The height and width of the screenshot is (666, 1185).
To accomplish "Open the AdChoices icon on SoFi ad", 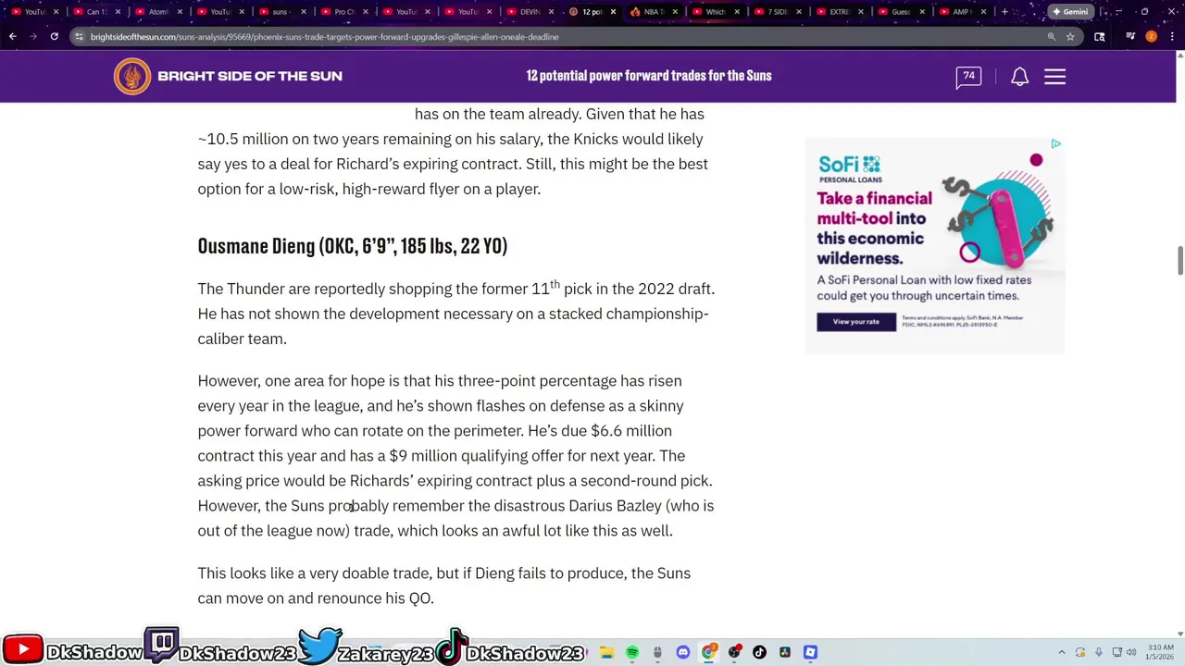I will 1055,144.
